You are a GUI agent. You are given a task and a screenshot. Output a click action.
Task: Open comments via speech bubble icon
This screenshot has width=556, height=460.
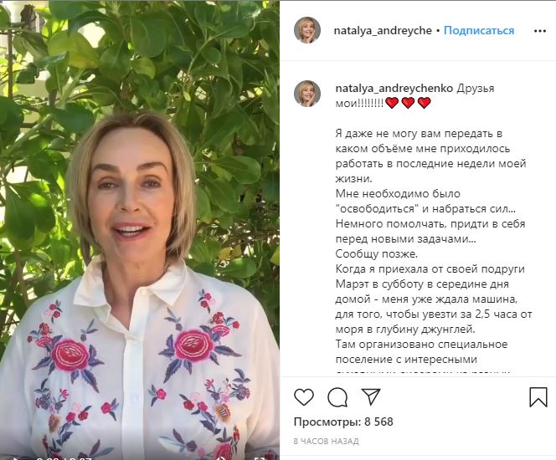point(337,397)
